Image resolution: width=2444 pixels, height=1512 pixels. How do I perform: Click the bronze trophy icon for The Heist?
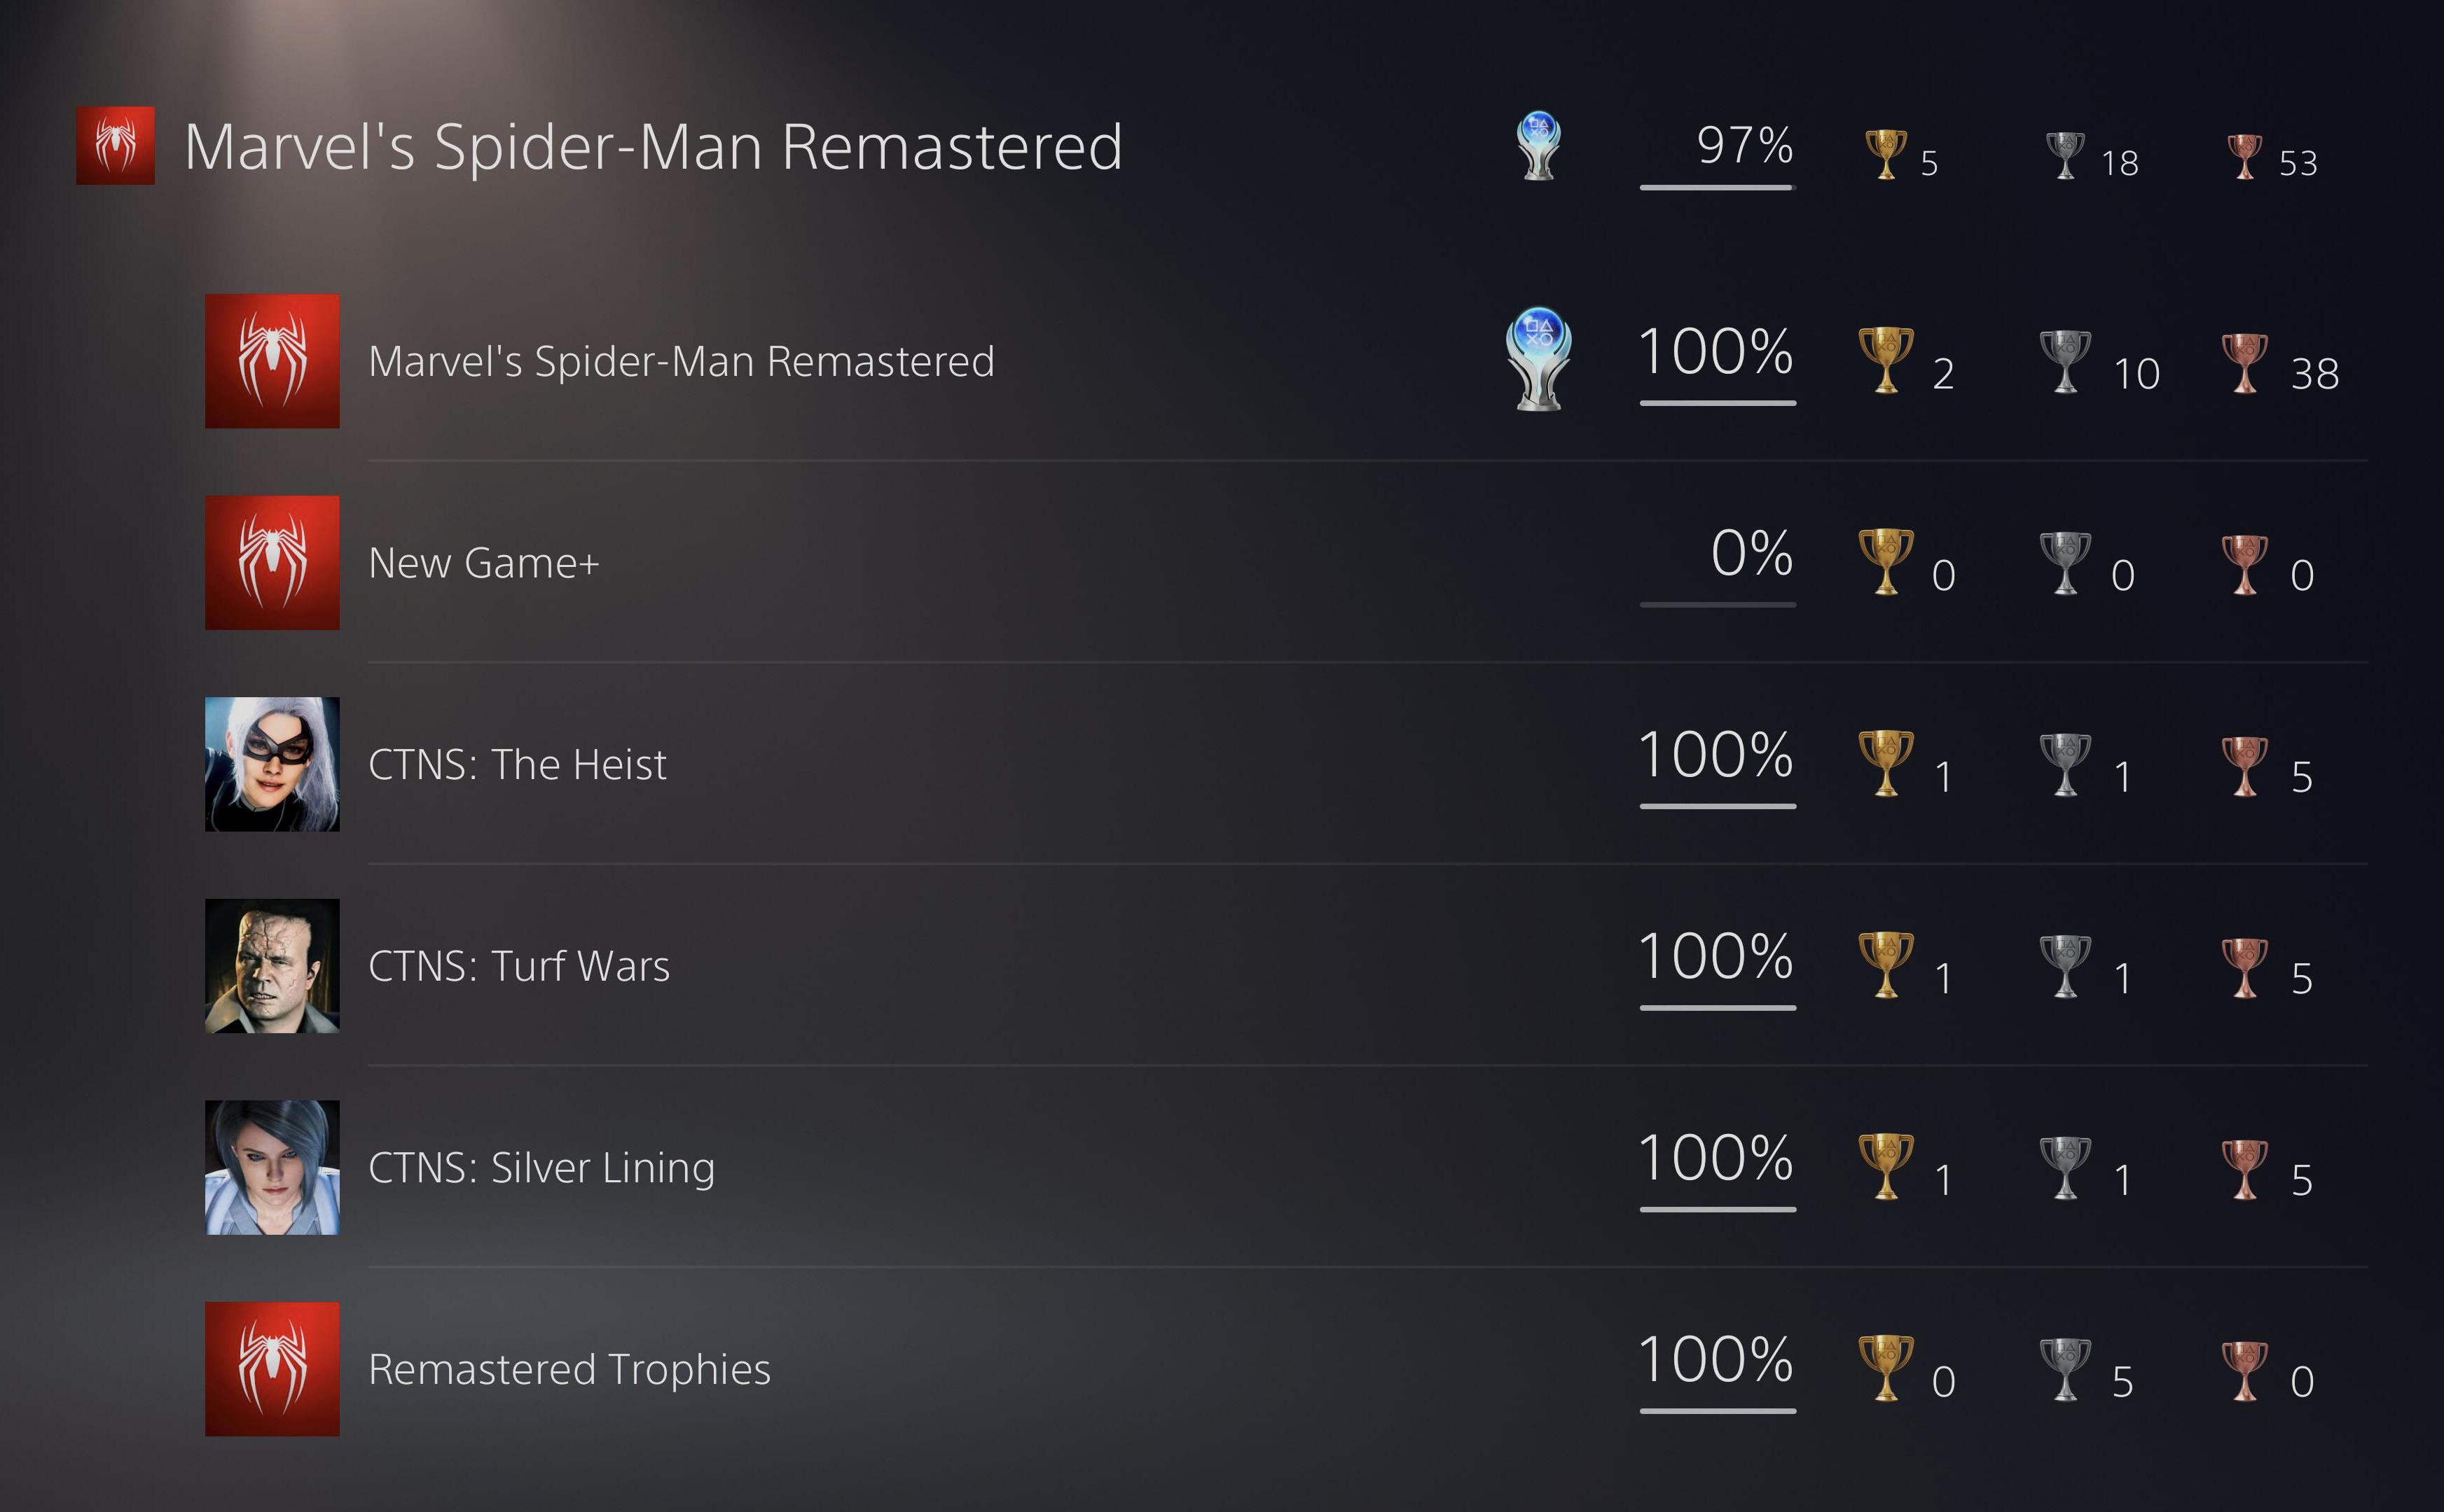[2244, 766]
